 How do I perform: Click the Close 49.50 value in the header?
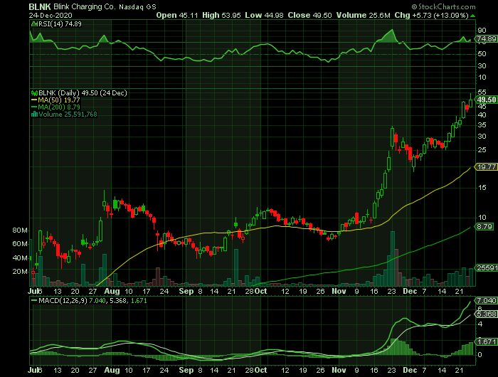(309, 15)
